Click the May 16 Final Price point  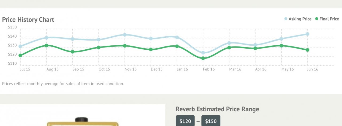click(x=281, y=46)
